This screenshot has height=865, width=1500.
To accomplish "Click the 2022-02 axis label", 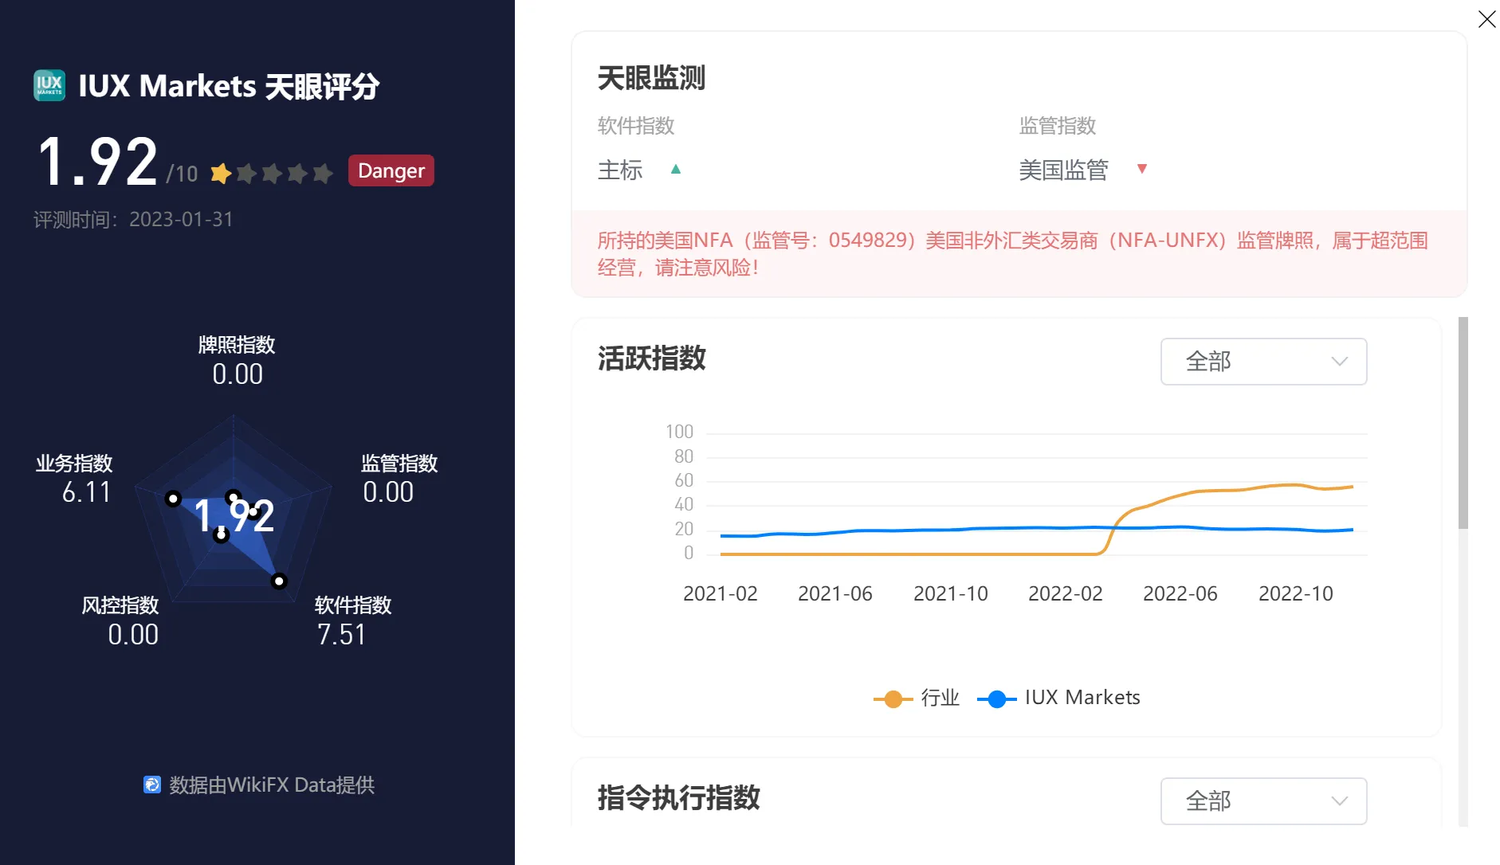I will pyautogui.click(x=1065, y=593).
